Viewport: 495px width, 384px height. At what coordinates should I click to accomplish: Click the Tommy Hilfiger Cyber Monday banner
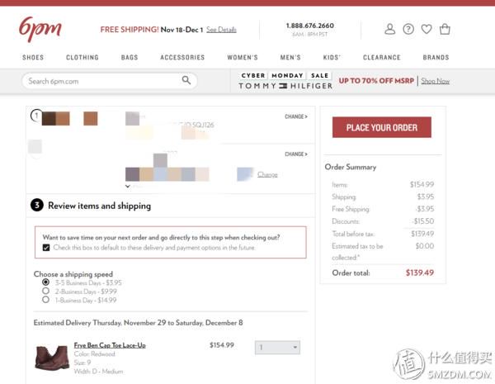[344, 81]
